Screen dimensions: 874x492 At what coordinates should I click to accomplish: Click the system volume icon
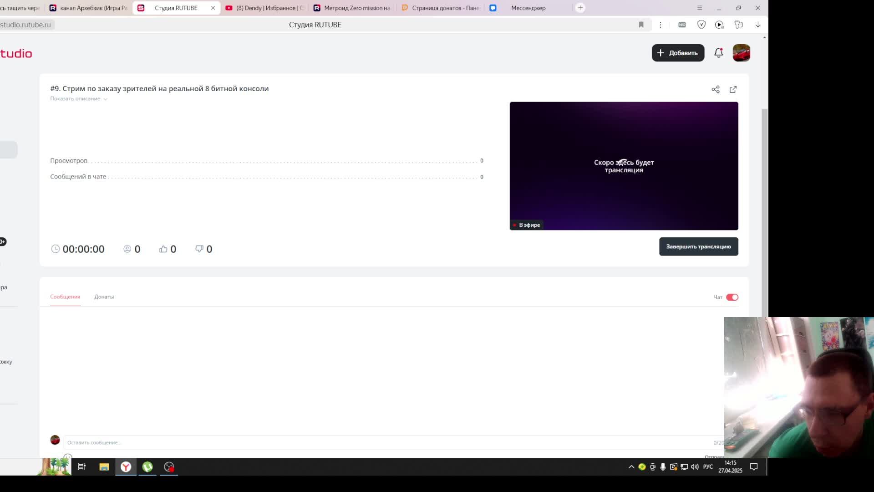695,466
